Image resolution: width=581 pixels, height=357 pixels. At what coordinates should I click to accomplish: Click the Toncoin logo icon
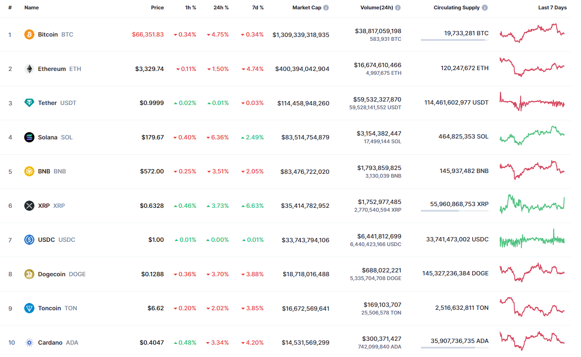pyautogui.click(x=29, y=308)
